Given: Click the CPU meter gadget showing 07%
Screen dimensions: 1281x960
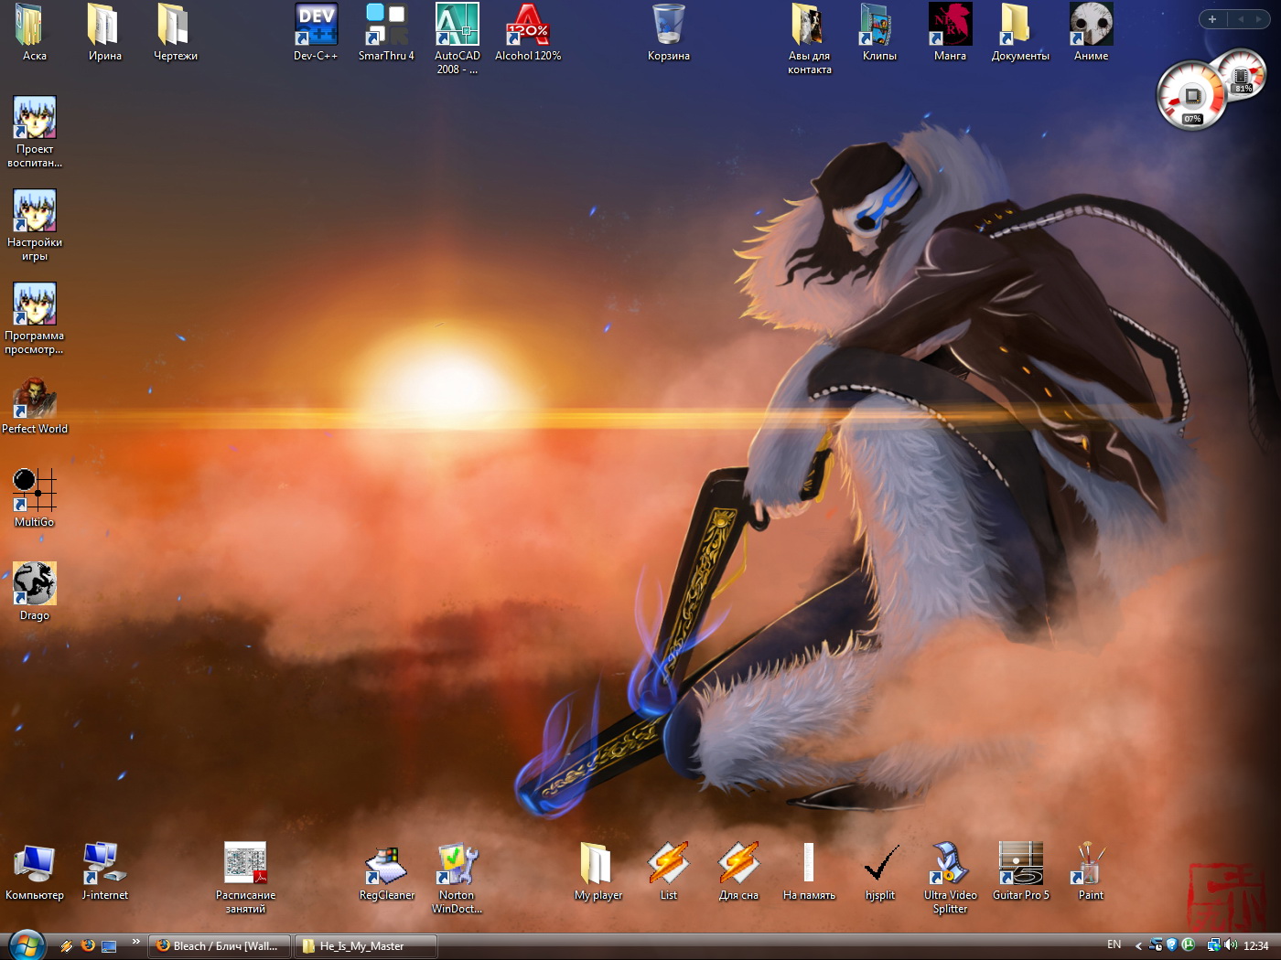Looking at the screenshot, I should (x=1190, y=96).
